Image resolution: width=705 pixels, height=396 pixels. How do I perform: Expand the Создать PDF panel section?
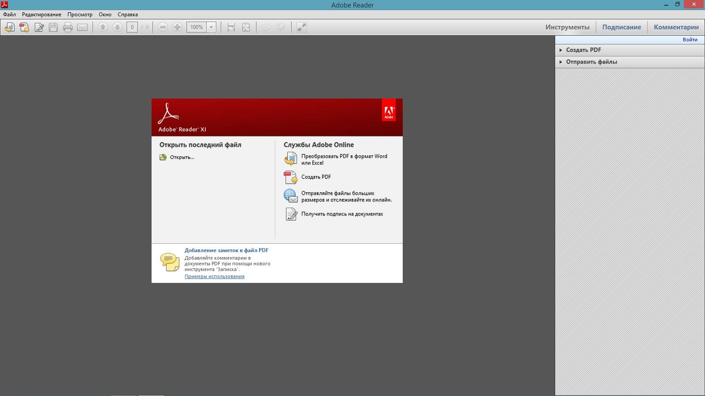pyautogui.click(x=629, y=50)
